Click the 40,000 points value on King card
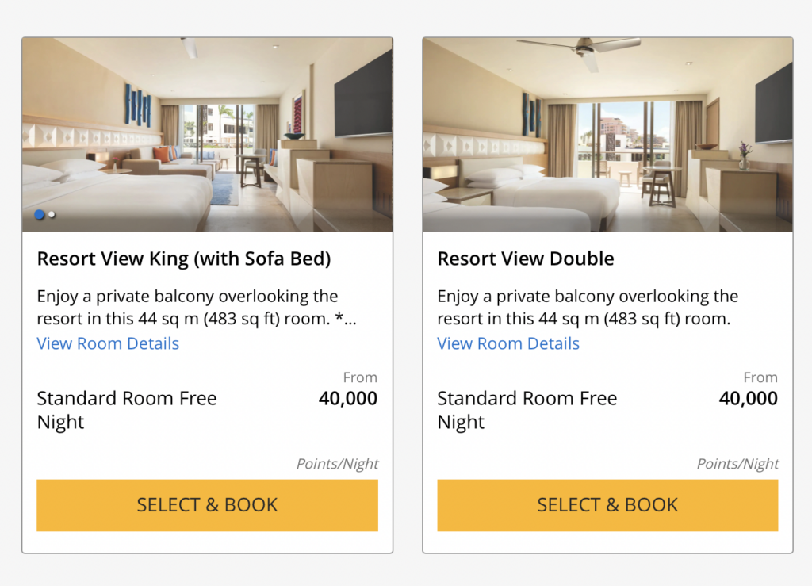 (347, 398)
